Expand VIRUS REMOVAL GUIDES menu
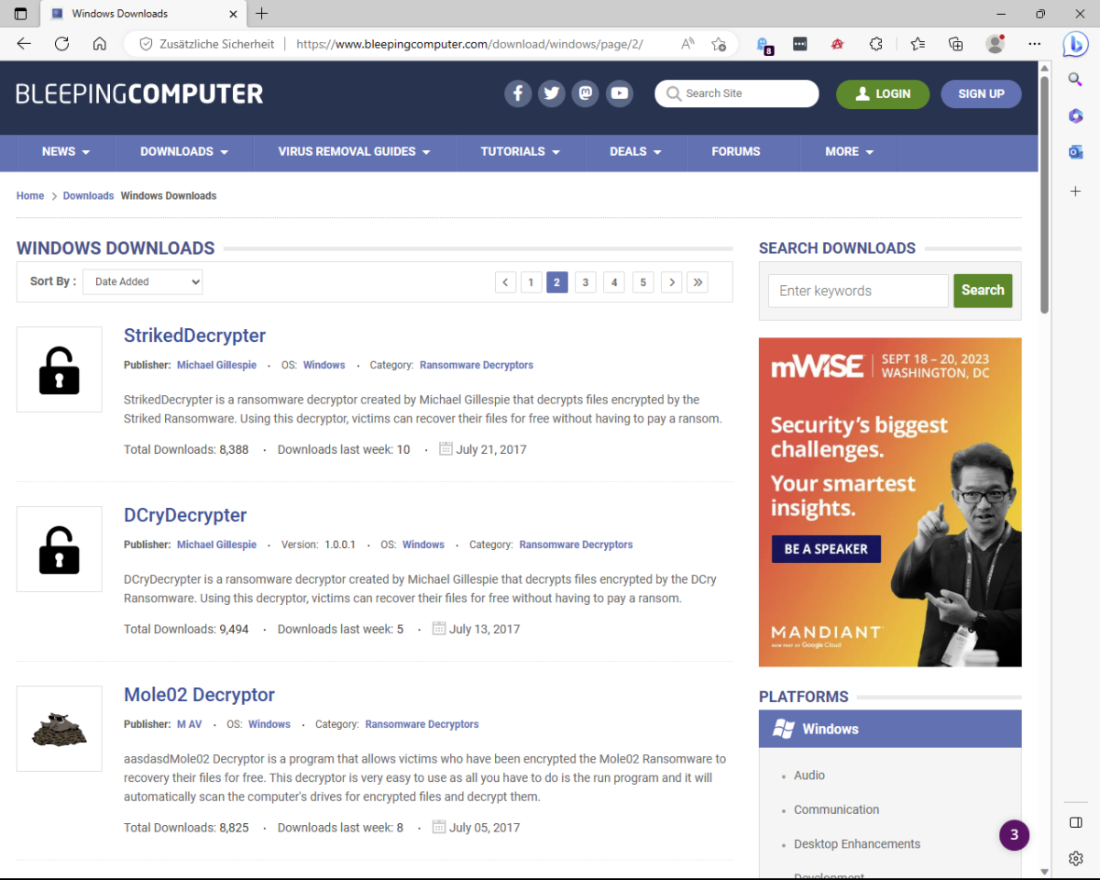The width and height of the screenshot is (1100, 880). coord(355,152)
